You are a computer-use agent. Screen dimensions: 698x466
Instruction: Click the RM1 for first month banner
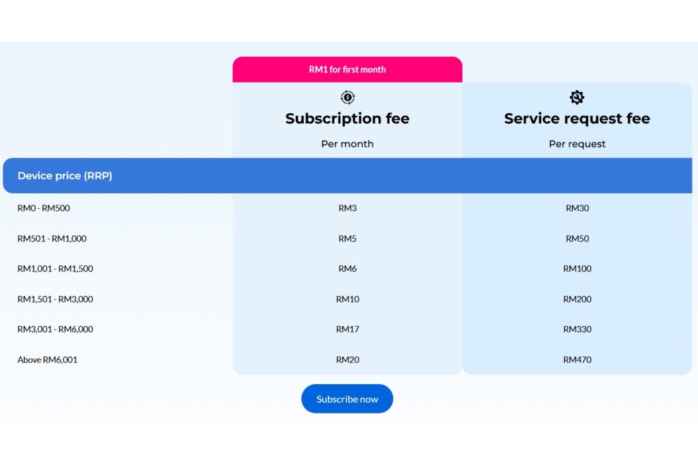347,69
